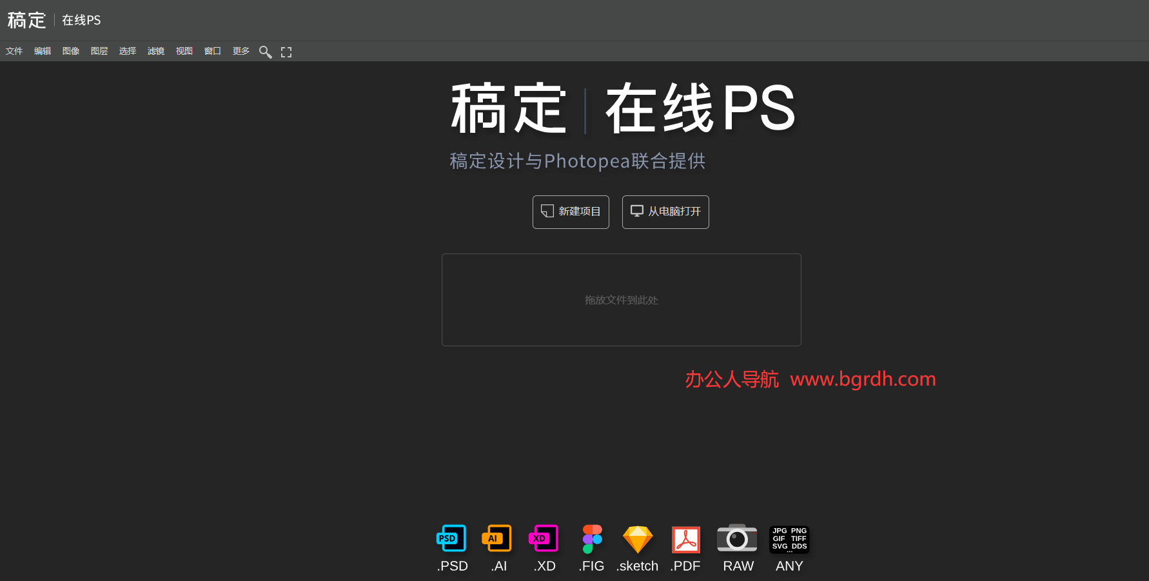Click the ANY formats icon
The image size is (1149, 581).
click(x=789, y=539)
